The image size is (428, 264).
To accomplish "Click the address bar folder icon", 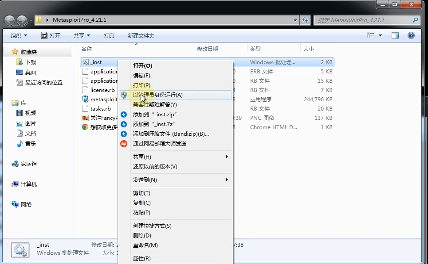I will click(39, 20).
